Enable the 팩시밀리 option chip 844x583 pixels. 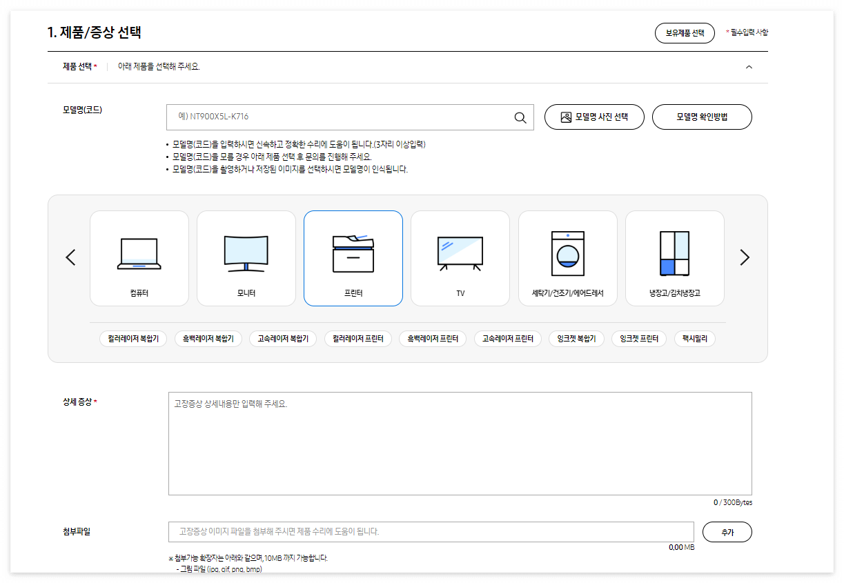696,339
